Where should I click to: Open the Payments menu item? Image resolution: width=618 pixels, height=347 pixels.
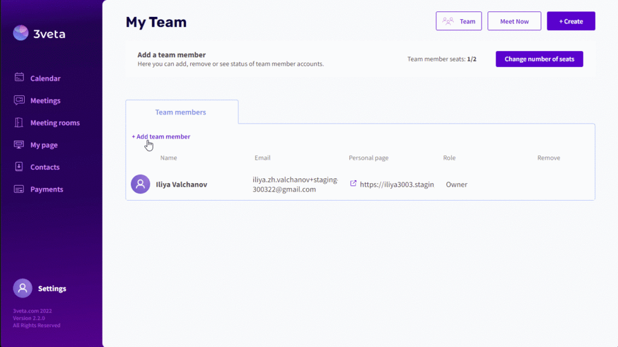click(46, 189)
